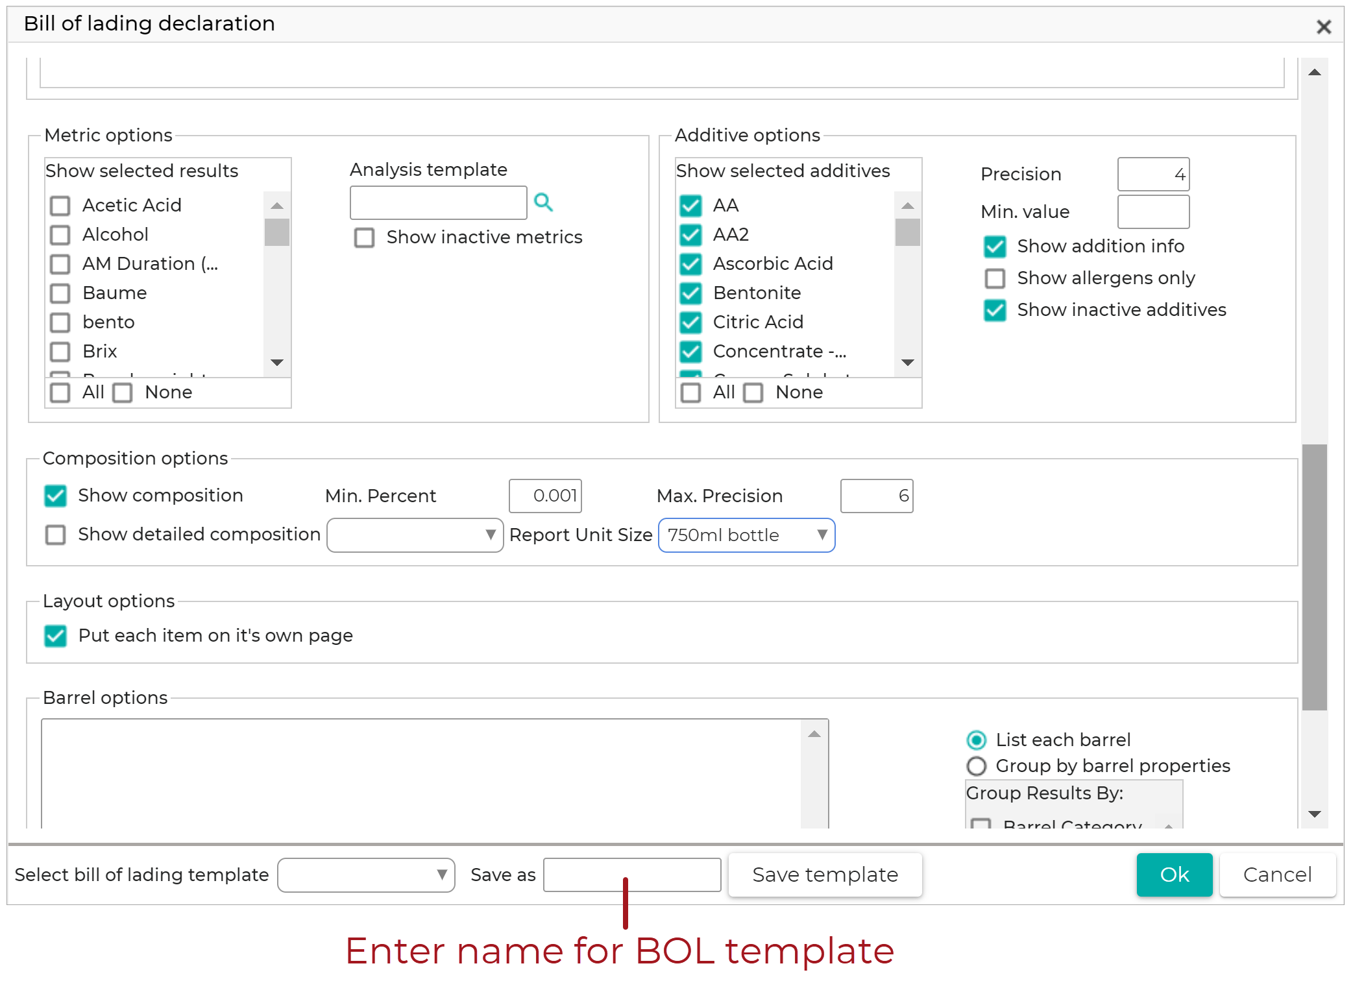Open Select bill of lading template dropdown
This screenshot has height=992, width=1353.
(x=366, y=875)
